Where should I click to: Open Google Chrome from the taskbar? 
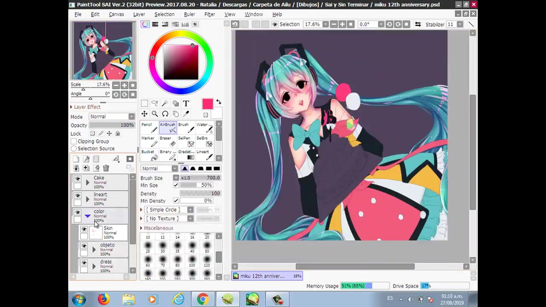tap(202, 299)
